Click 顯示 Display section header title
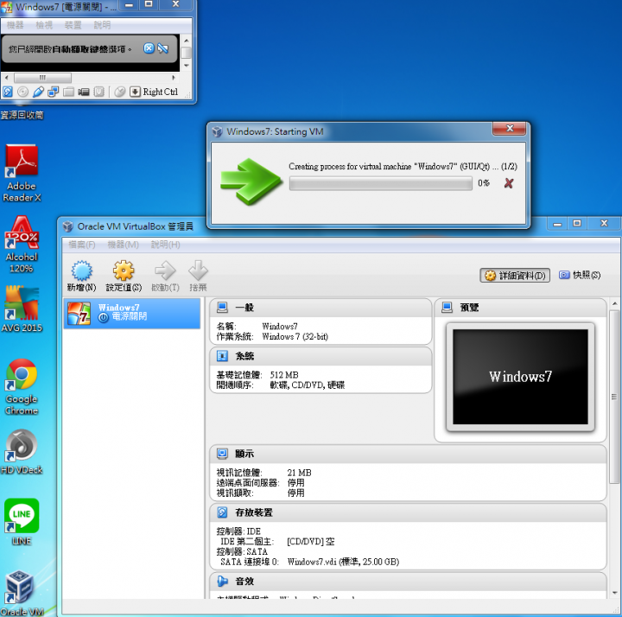The width and height of the screenshot is (622, 617). pyautogui.click(x=244, y=454)
